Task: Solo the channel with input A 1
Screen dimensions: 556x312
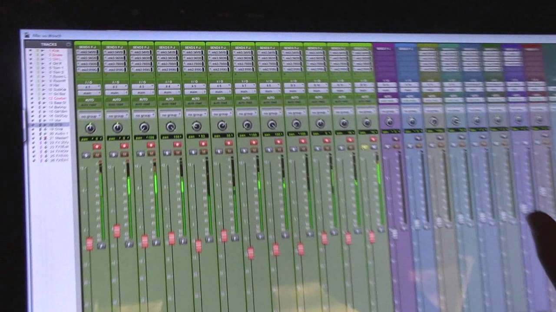Action: (x=86, y=155)
